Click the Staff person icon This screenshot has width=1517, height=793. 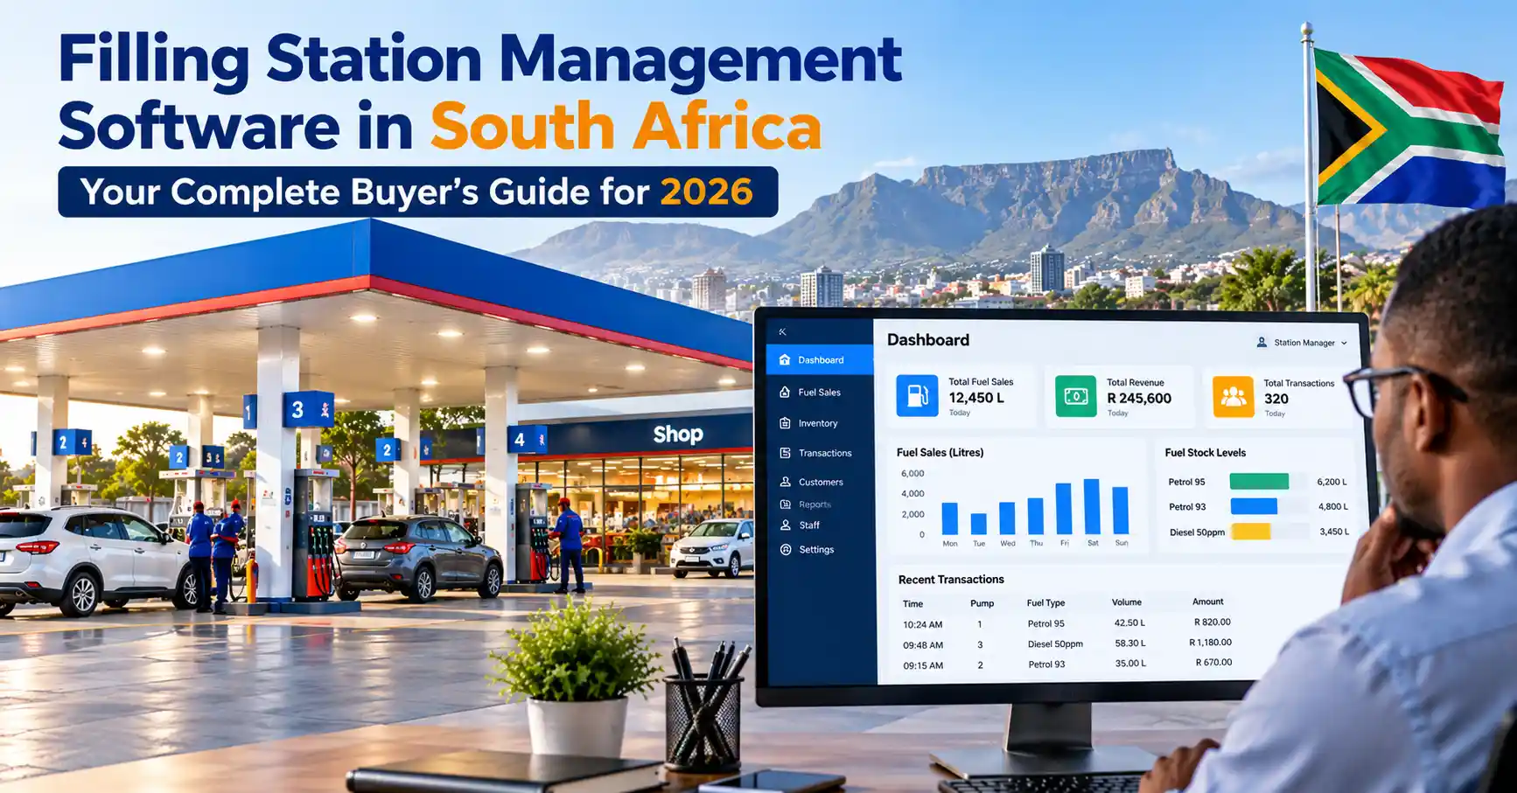click(x=785, y=525)
